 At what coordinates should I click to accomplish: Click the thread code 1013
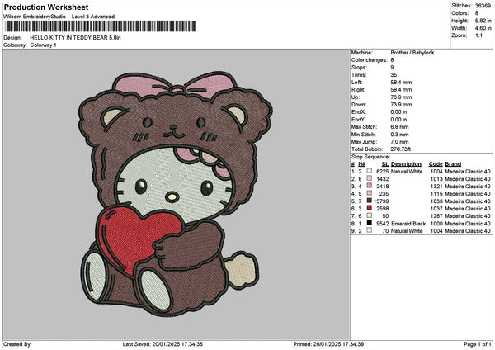click(436, 179)
